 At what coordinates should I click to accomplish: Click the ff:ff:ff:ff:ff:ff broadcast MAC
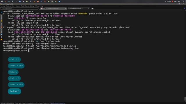[x=60, y=30]
